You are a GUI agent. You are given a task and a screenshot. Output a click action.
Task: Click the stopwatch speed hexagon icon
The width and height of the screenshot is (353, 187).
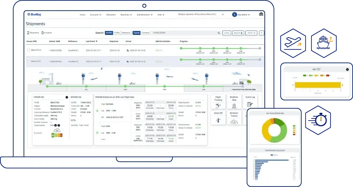click(x=318, y=120)
